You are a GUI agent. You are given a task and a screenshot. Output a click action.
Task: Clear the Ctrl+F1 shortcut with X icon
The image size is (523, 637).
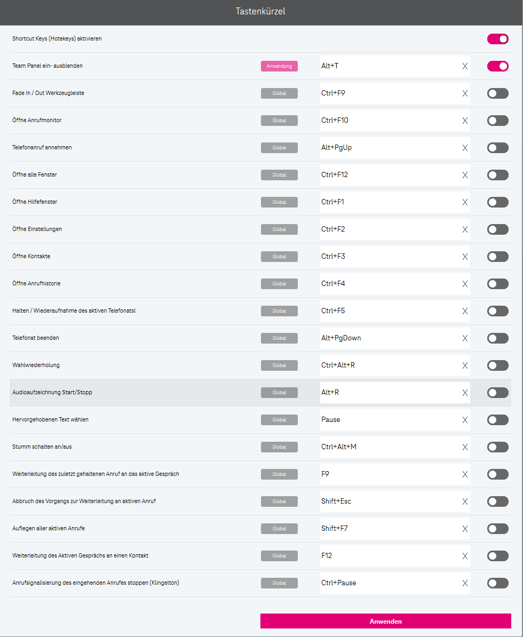point(465,202)
